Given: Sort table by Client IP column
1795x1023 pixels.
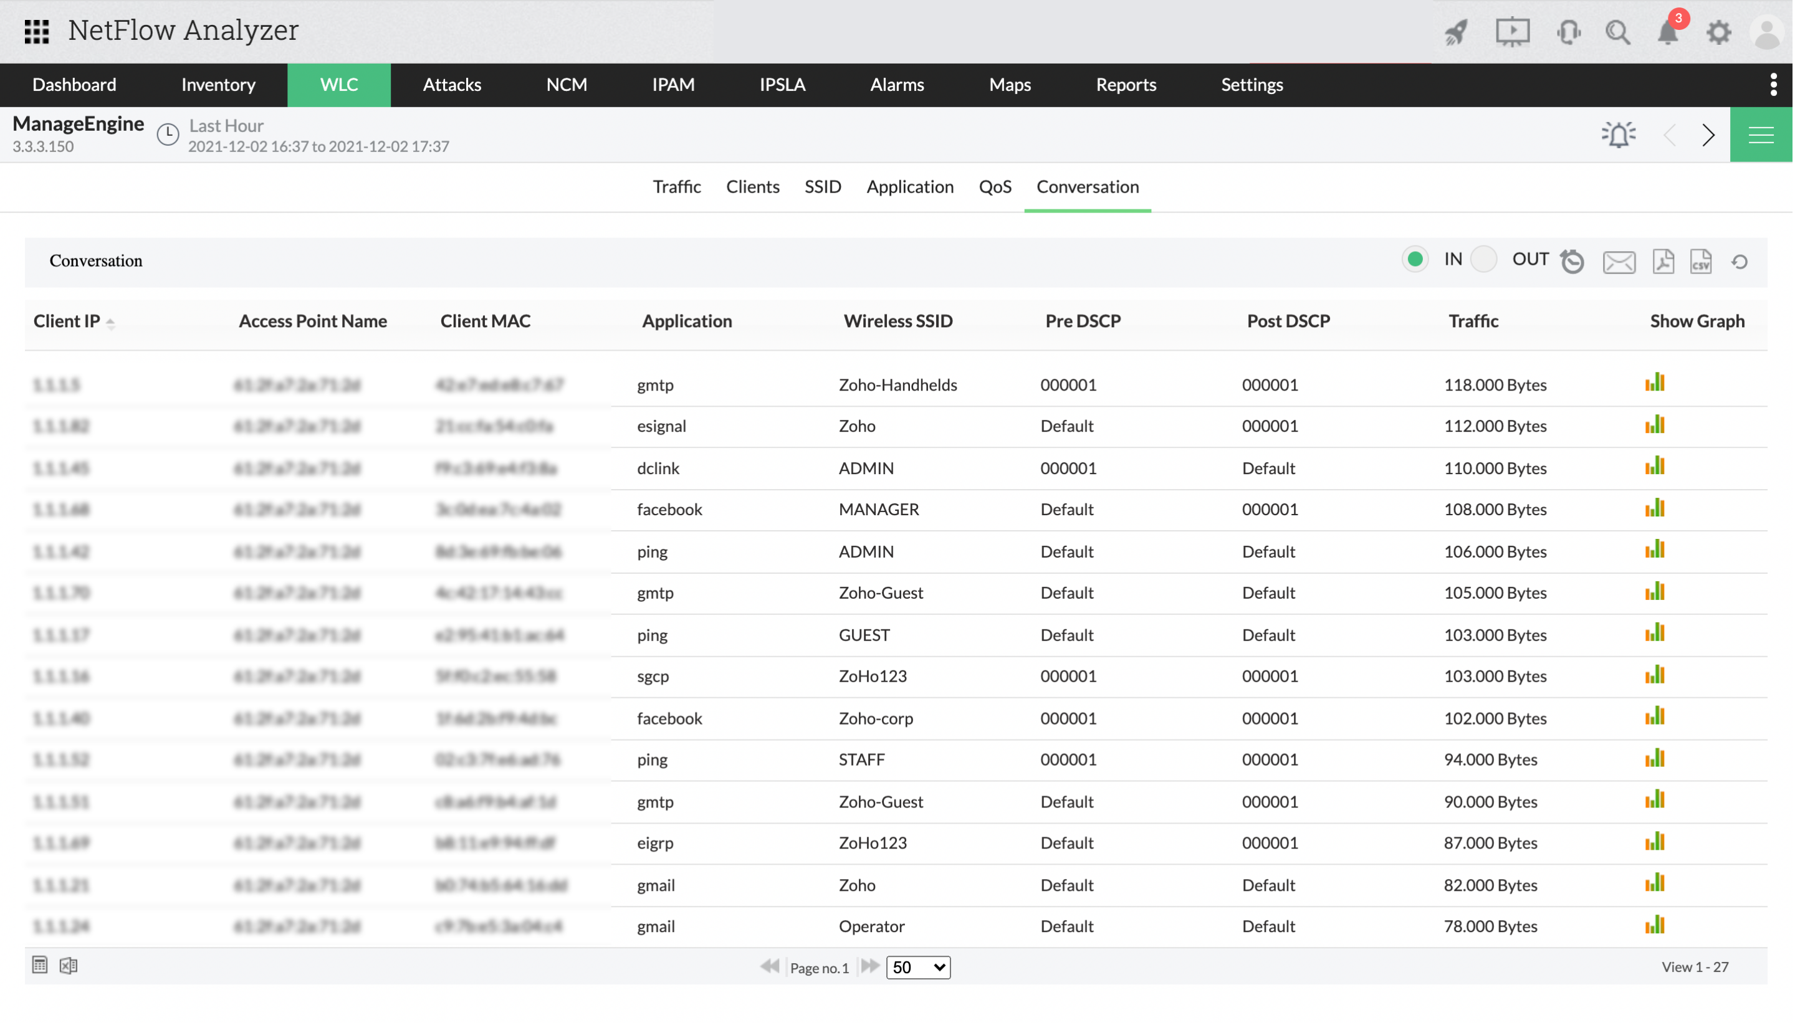Looking at the screenshot, I should click(67, 321).
